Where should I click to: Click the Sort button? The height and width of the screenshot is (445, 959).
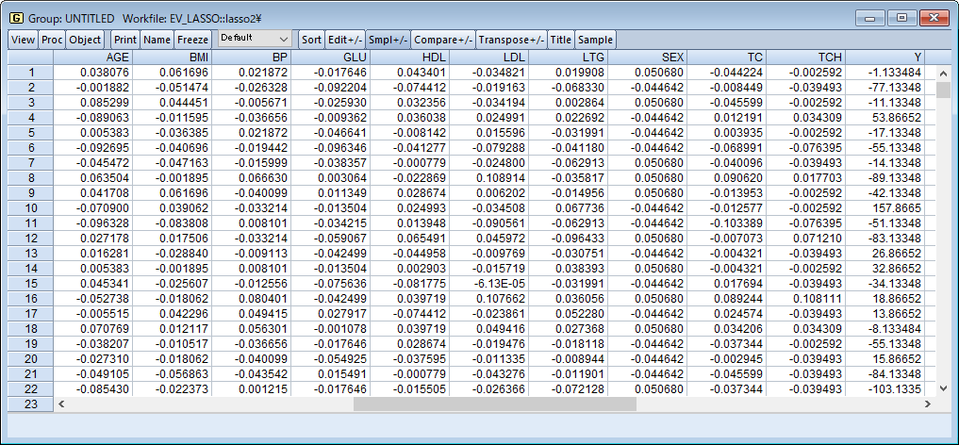(311, 40)
